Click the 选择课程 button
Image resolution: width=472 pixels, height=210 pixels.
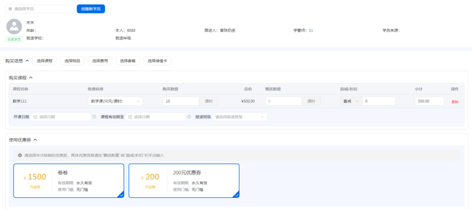coord(45,61)
